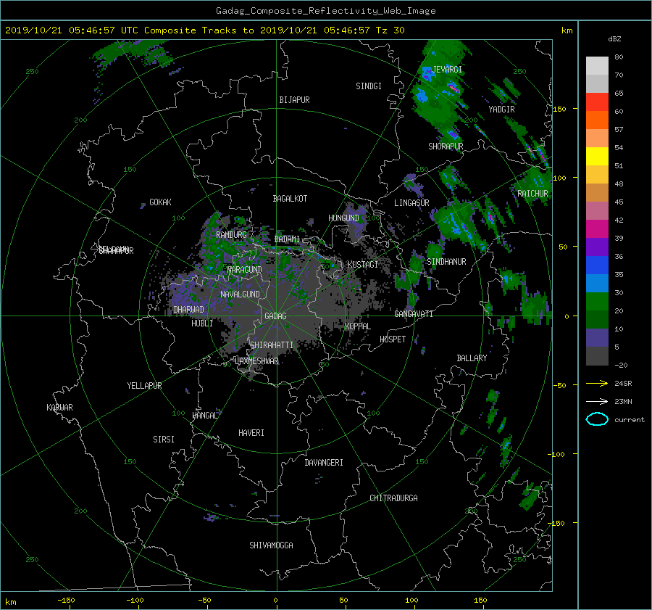The image size is (652, 610).
Task: Click the YADGIR city label
Action: click(501, 110)
